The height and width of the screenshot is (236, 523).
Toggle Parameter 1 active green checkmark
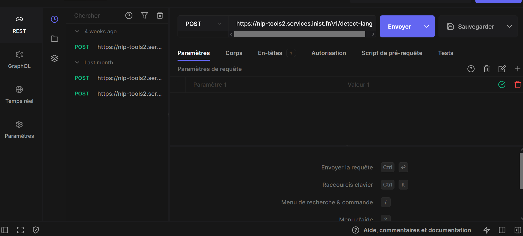502,84
